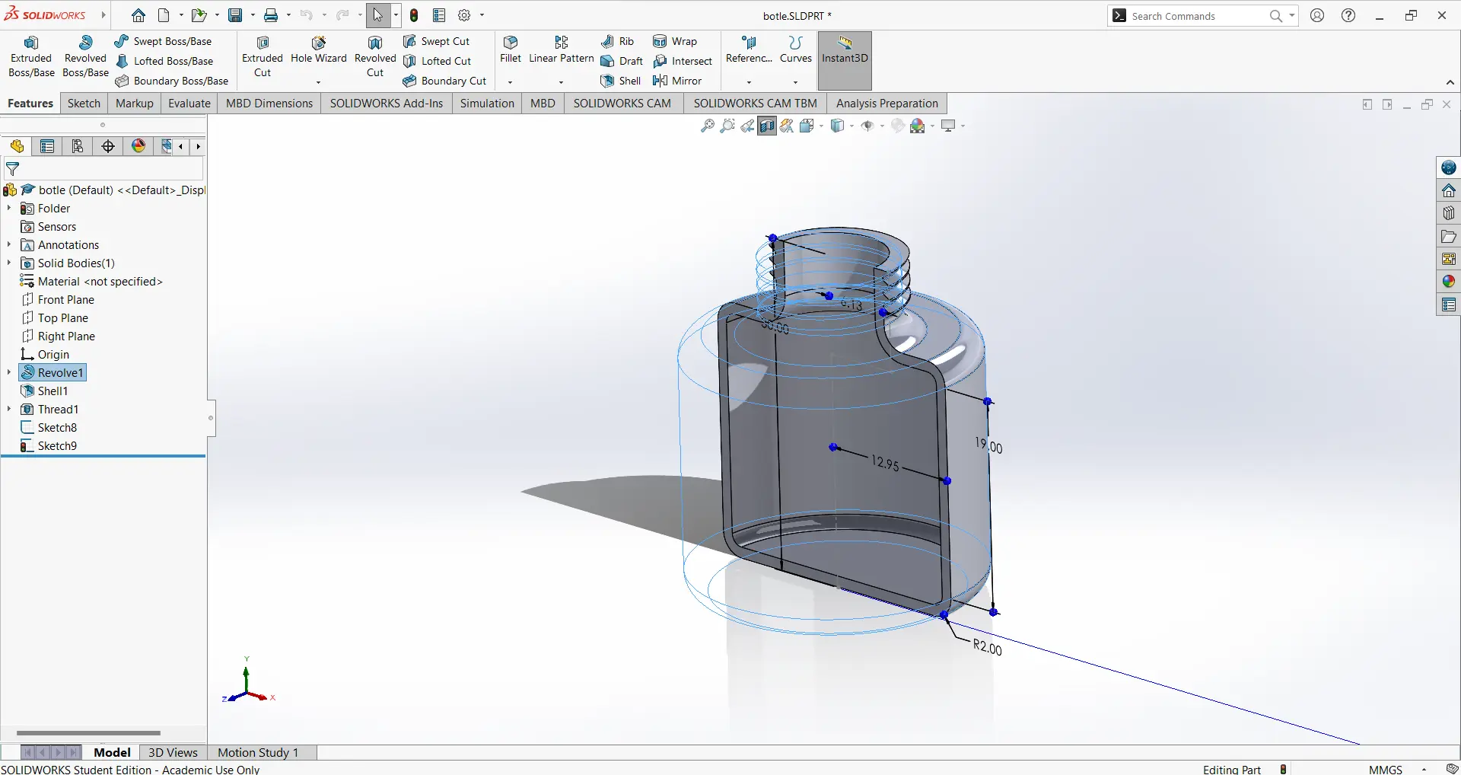This screenshot has width=1461, height=775.
Task: Click the Linear Pattern tool
Action: click(562, 50)
